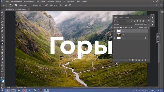Image resolution: width=164 pixels, height=92 pixels.
Task: Open eraser mode dropdown showing Кисть
Action: pos(28,5)
